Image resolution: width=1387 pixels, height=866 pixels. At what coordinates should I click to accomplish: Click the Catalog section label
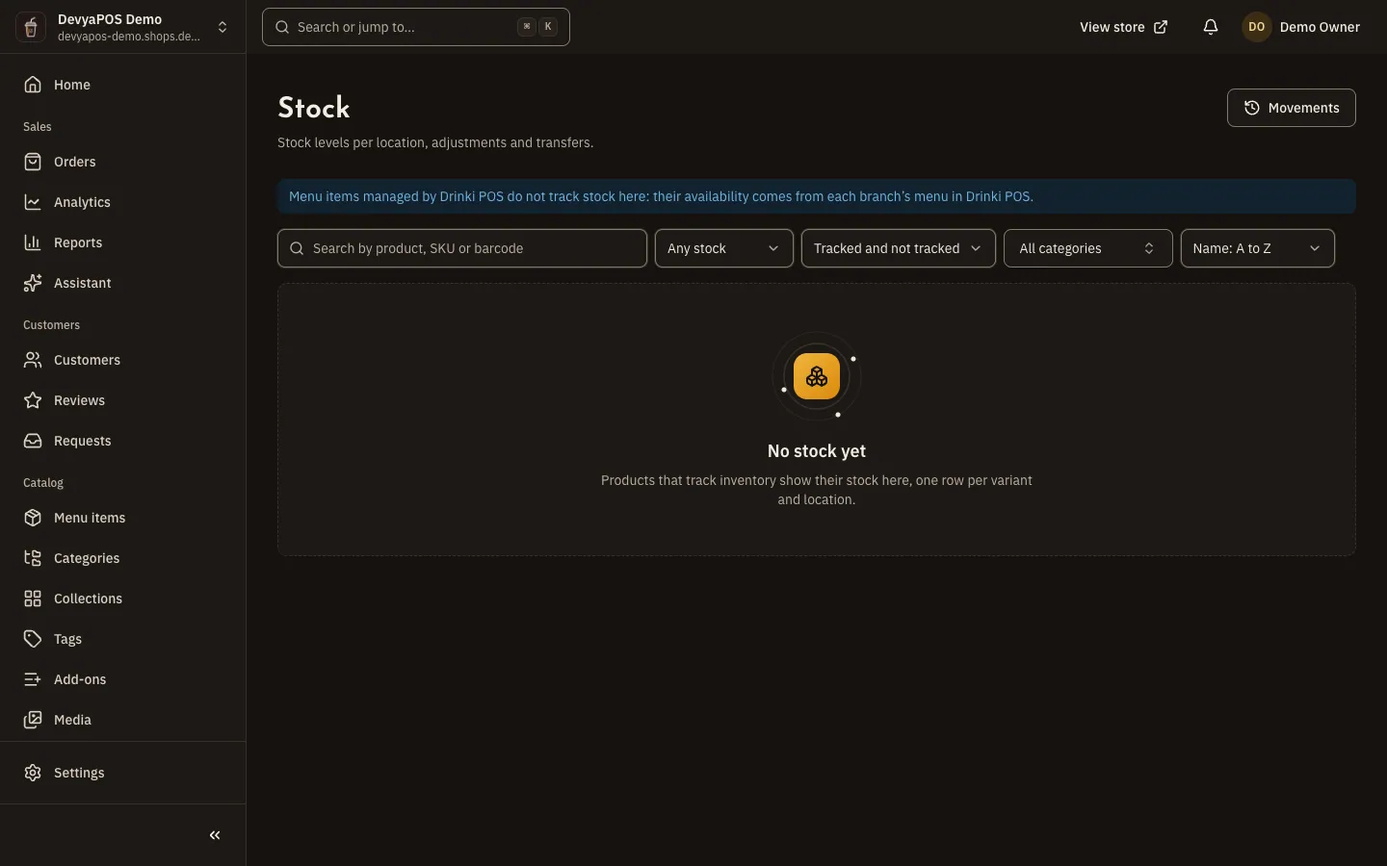point(43,483)
